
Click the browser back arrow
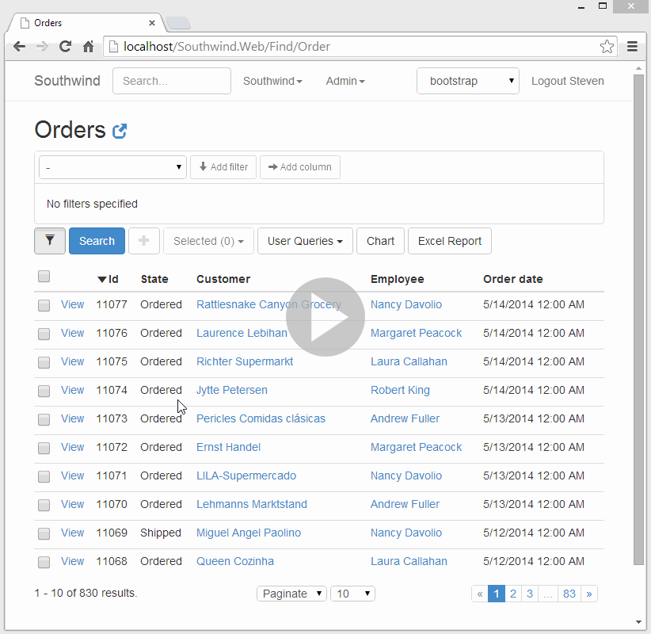pyautogui.click(x=19, y=47)
